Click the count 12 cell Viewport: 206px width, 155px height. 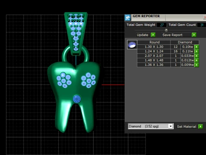pos(176,47)
